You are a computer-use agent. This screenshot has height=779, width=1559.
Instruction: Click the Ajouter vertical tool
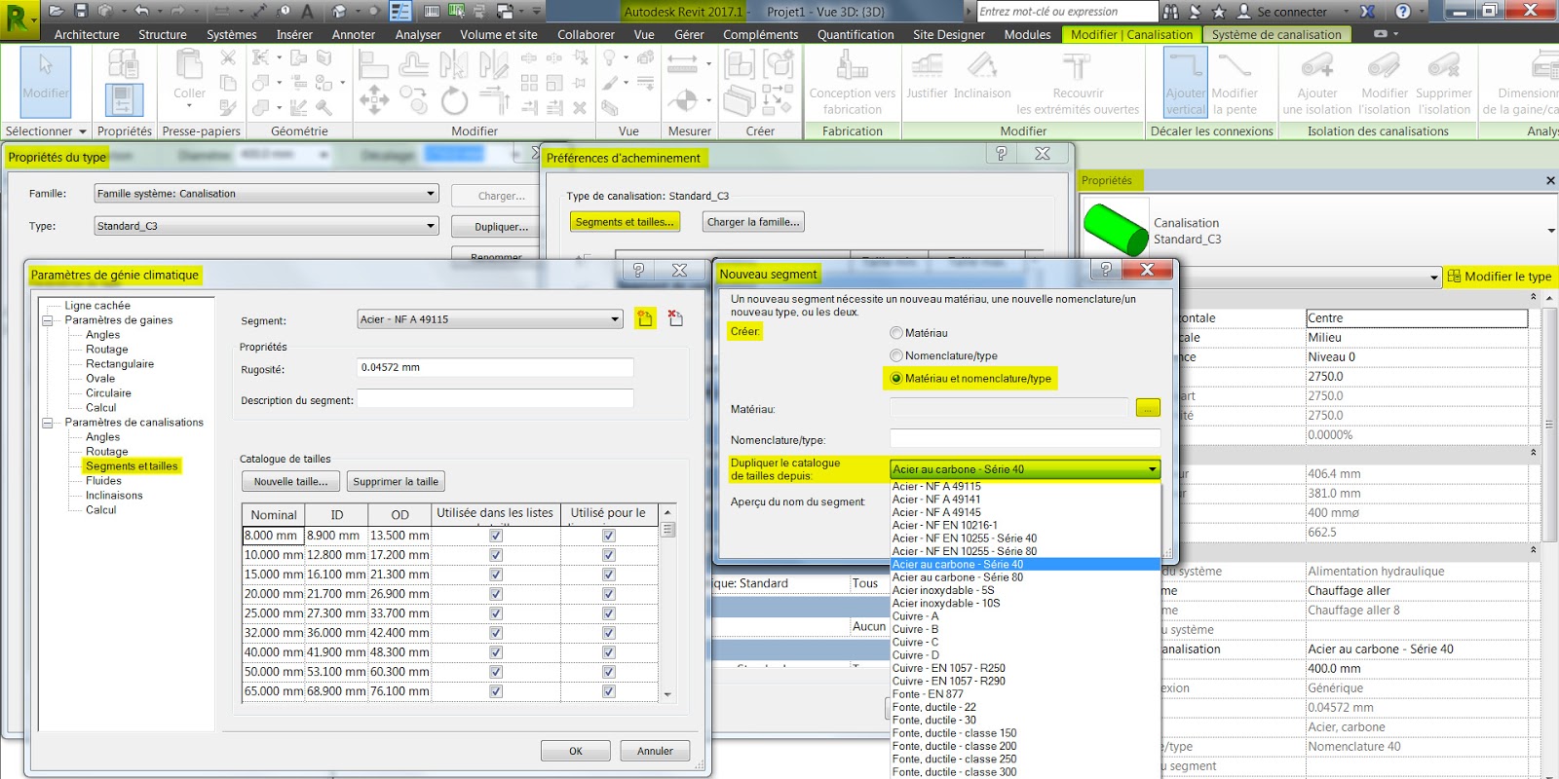point(1185,83)
